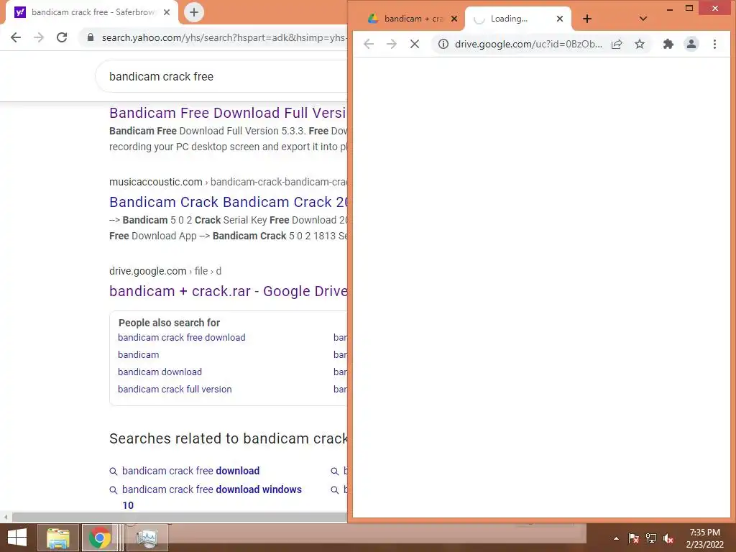Screen dimensions: 736x552
Task: Open Action Center flag icon
Action: 633,538
